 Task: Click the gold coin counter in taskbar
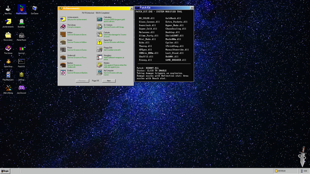[x=285, y=171]
